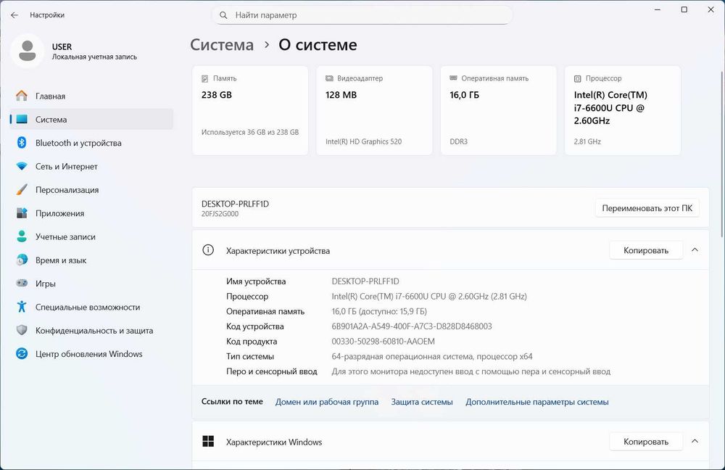
Task: Click the Windows Update icon in sidebar
Action: tap(22, 354)
